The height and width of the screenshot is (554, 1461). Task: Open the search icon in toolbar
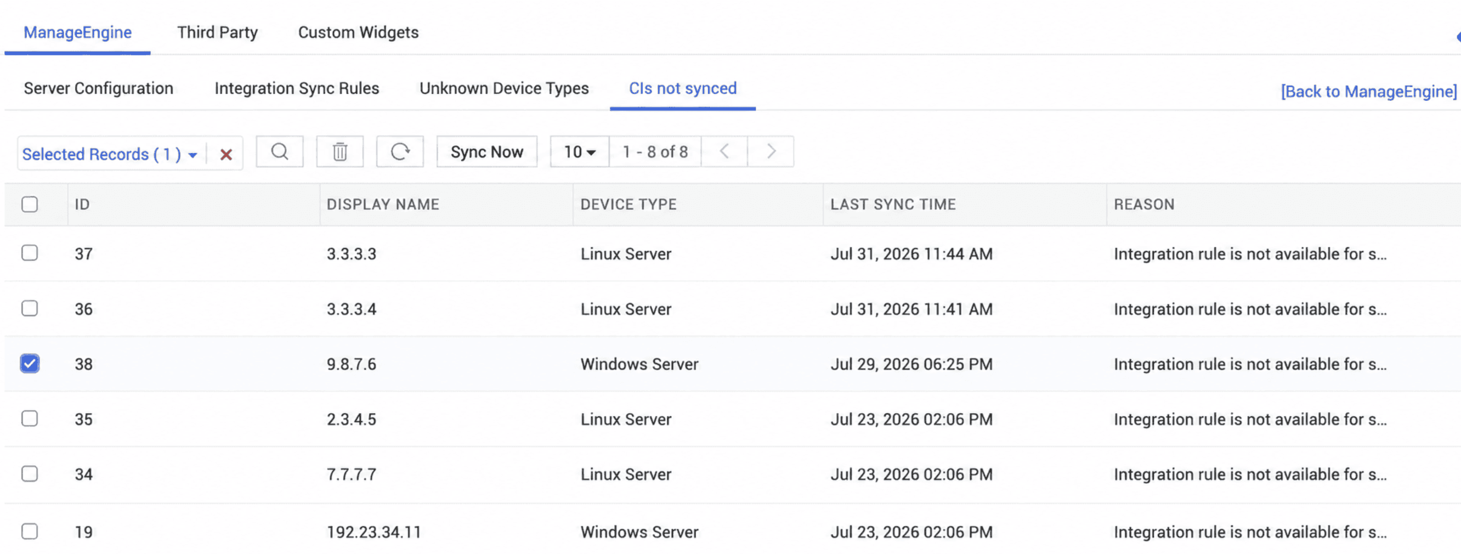pos(280,152)
